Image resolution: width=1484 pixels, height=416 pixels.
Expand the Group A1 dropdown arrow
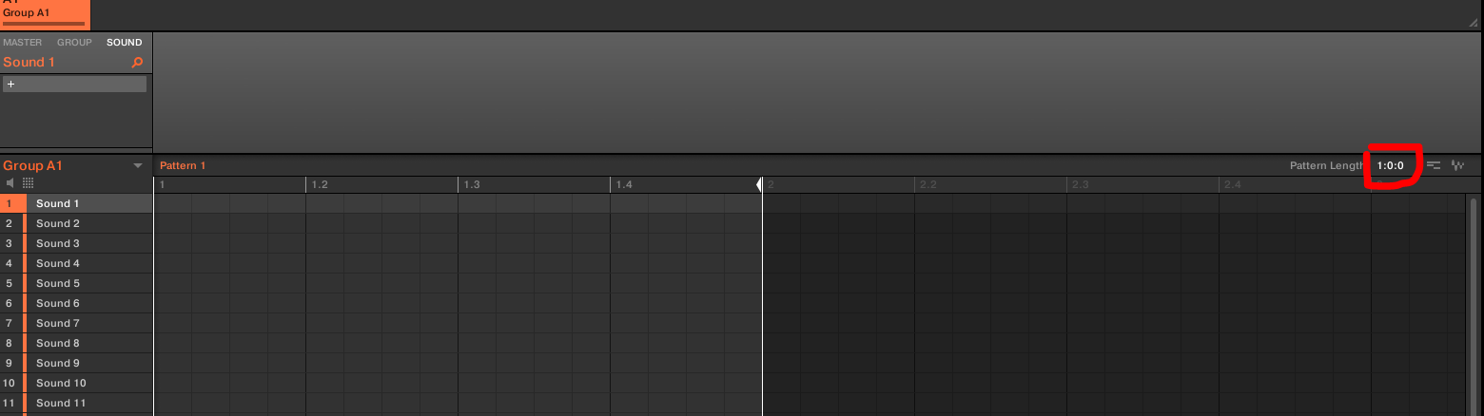[x=138, y=165]
